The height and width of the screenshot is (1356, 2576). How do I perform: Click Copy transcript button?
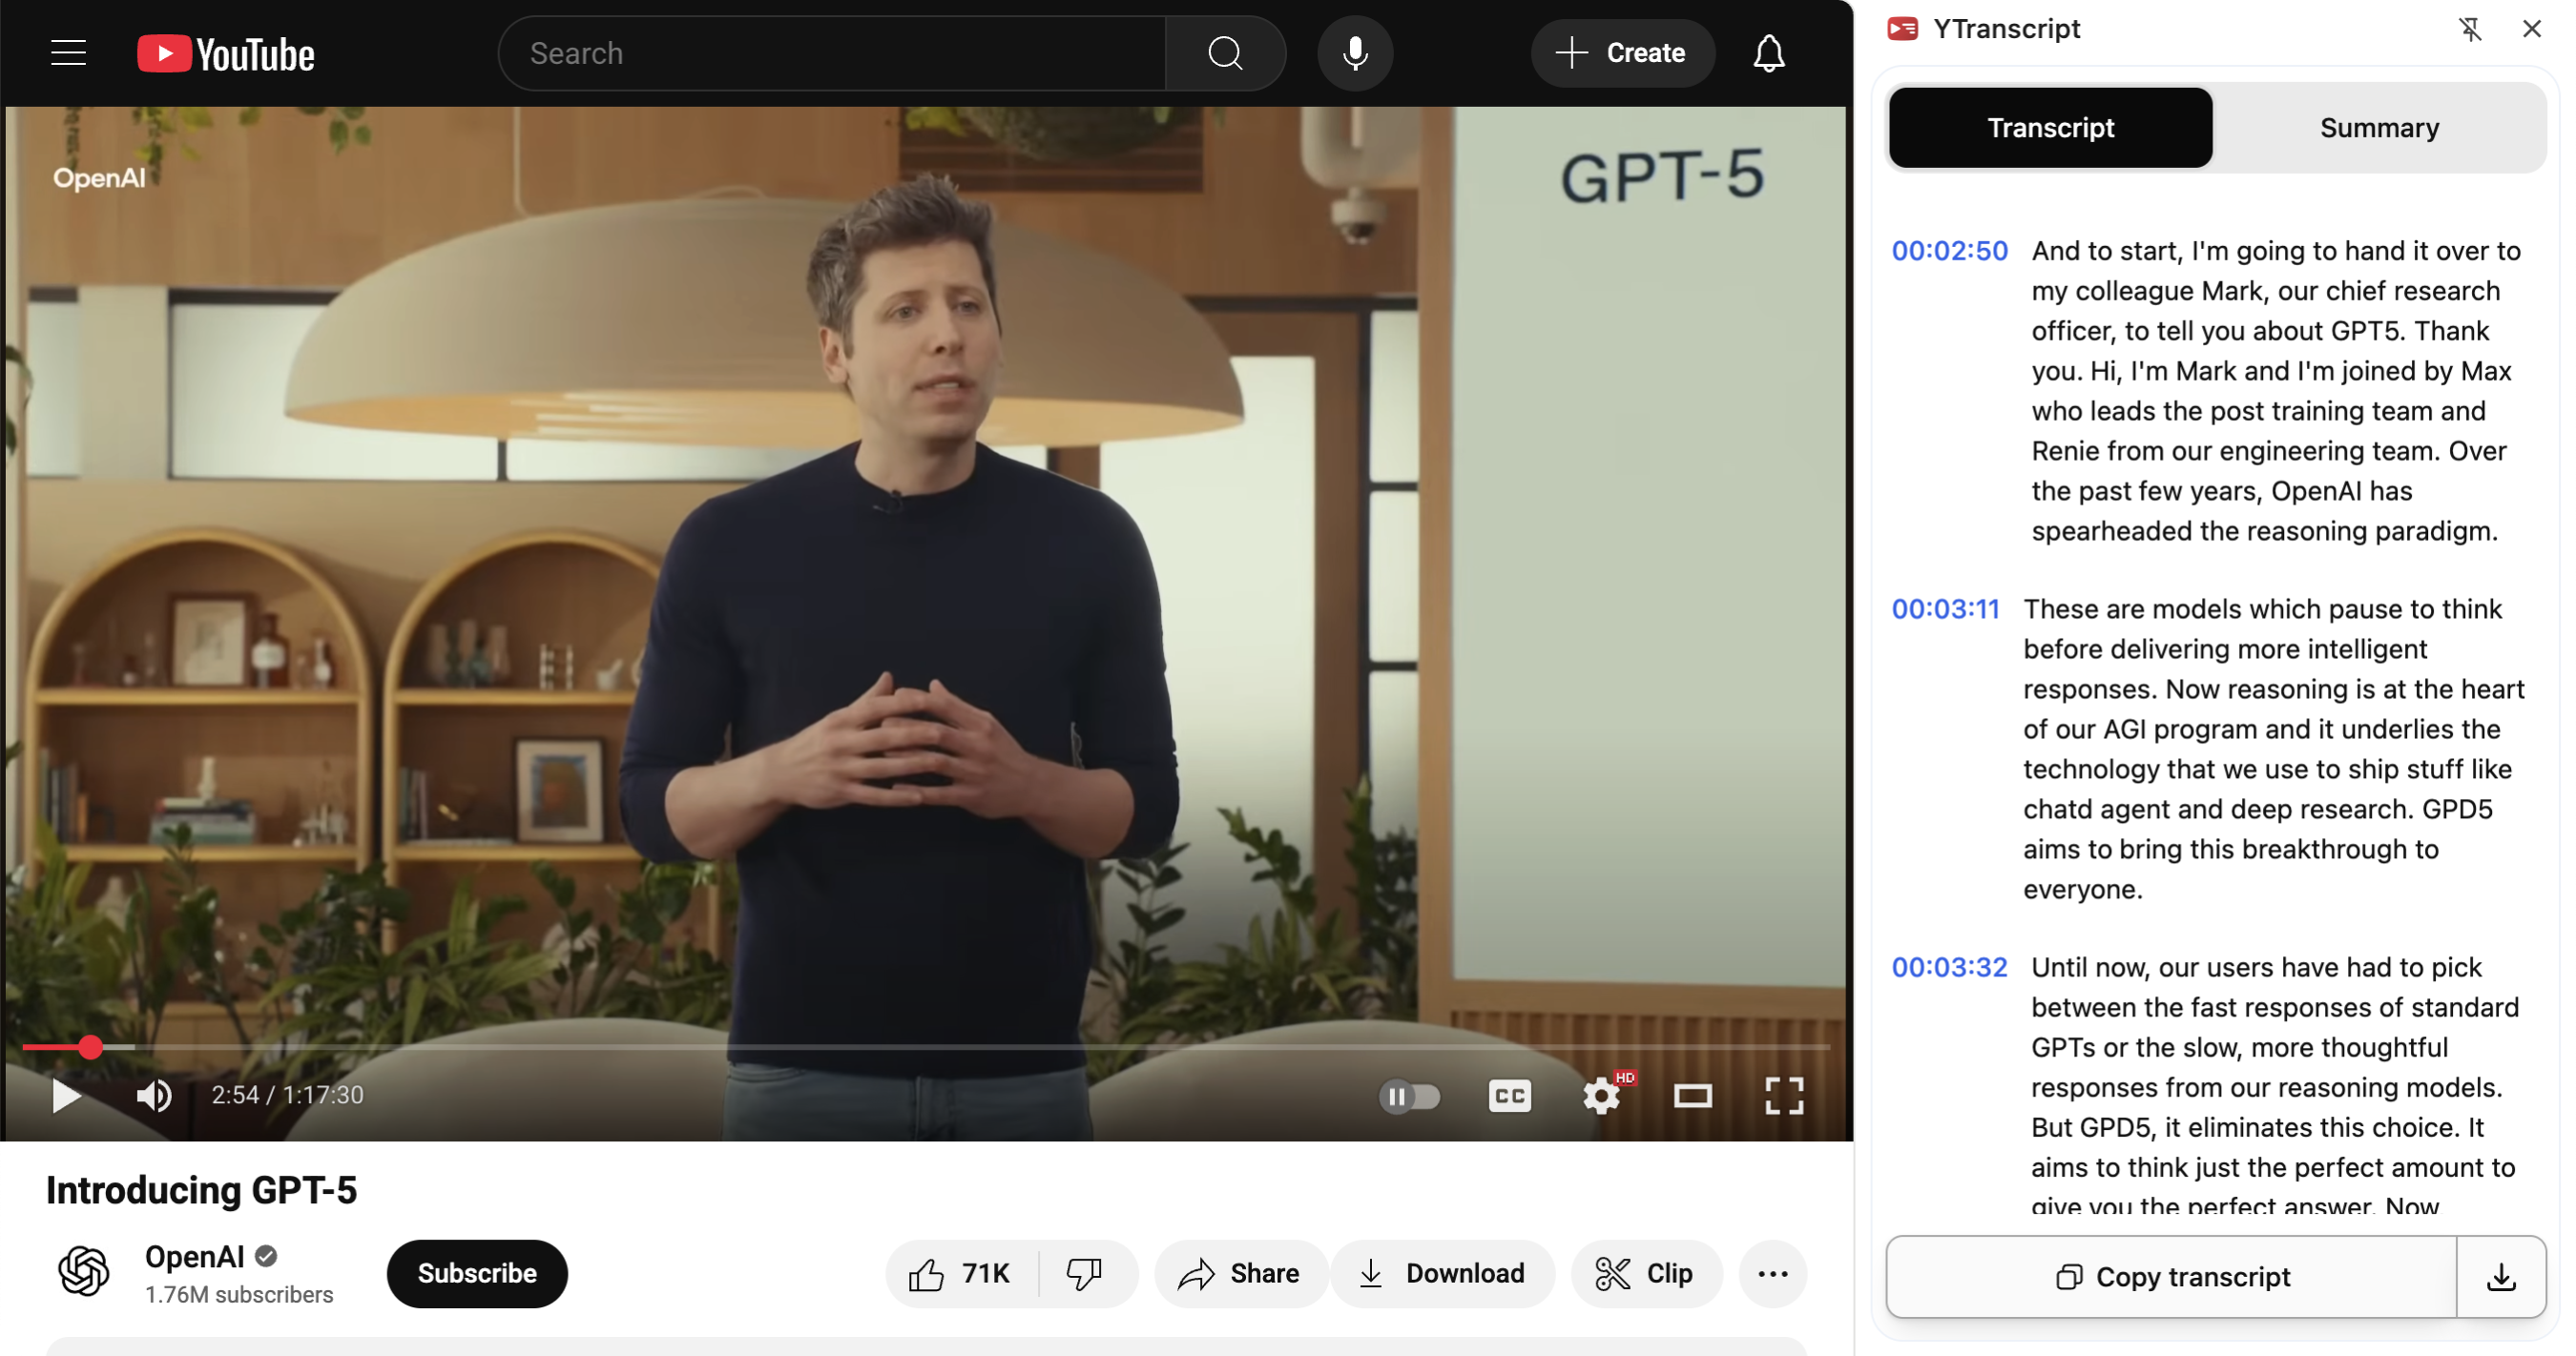2172,1276
